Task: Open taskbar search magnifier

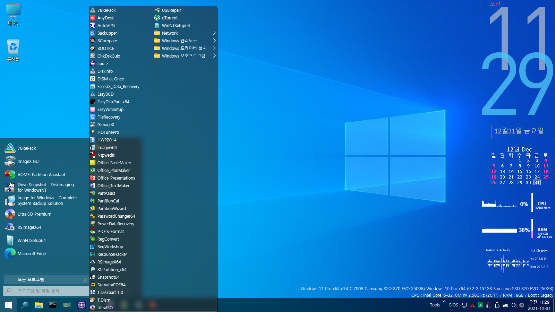Action: click(x=25, y=305)
